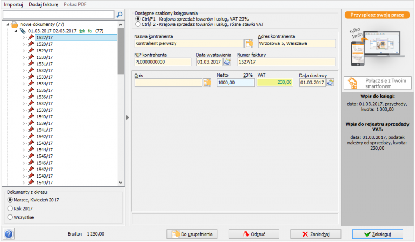Image resolution: width=415 pixels, height=242 pixels.
Task: Click the blue help question mark icon
Action: (x=9, y=234)
